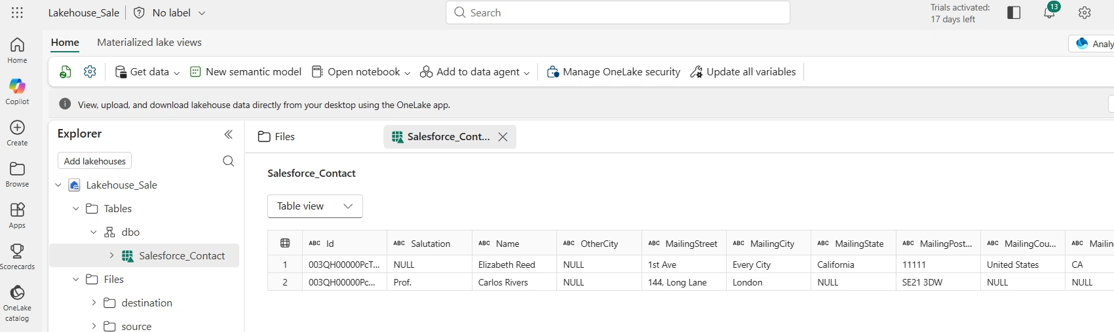Open the settings gear in header
1114x332 pixels.
1085,12
